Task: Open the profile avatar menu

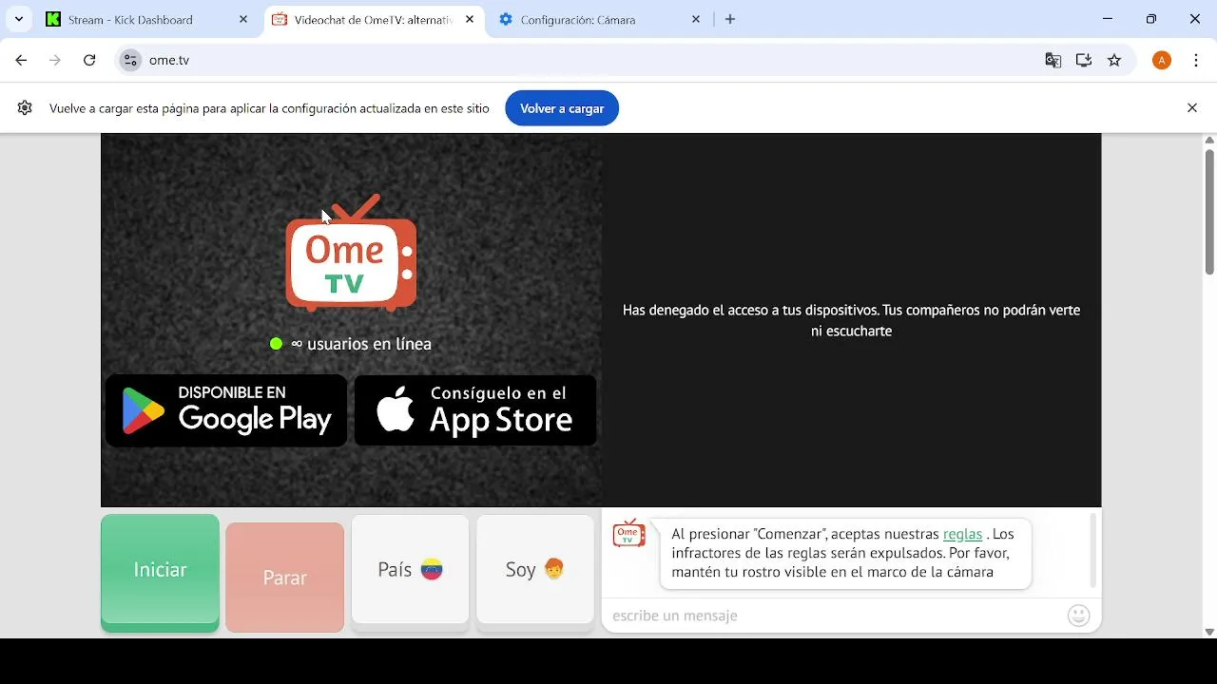Action: (1162, 61)
